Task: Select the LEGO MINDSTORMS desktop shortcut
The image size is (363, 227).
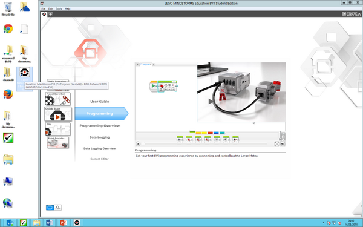Action: (25, 79)
